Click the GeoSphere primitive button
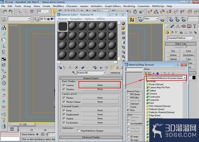This screenshot has height=142, width=199. coord(188,55)
